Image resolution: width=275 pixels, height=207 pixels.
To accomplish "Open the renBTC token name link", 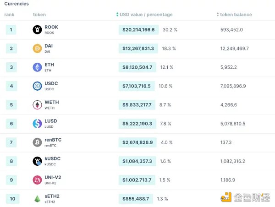I will tap(53, 140).
